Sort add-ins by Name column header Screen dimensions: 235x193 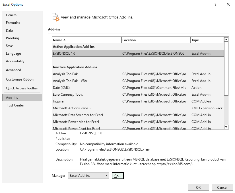tap(87, 40)
